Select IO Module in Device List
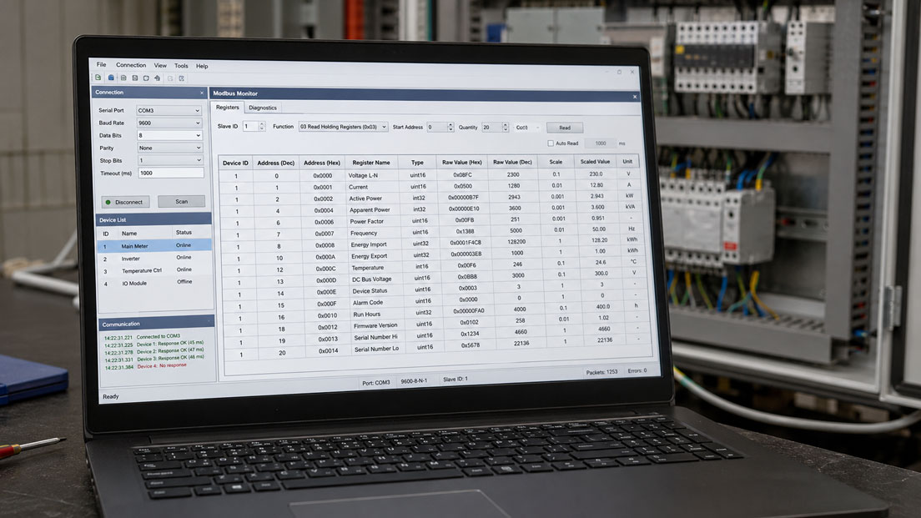 tap(154, 283)
